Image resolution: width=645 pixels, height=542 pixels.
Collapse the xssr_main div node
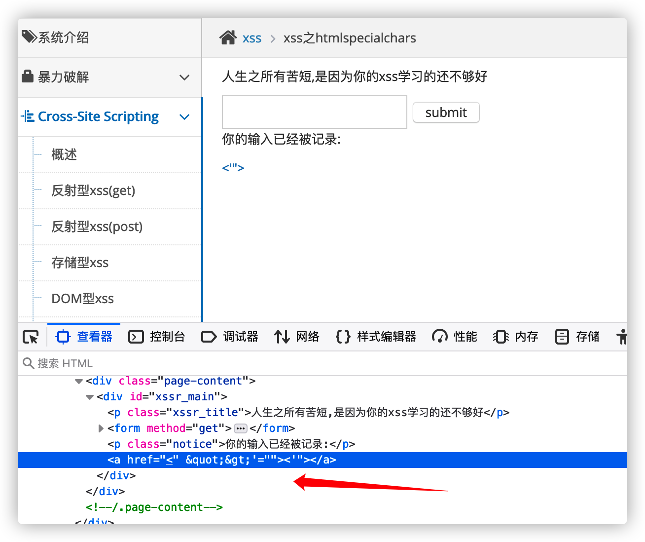coord(90,397)
